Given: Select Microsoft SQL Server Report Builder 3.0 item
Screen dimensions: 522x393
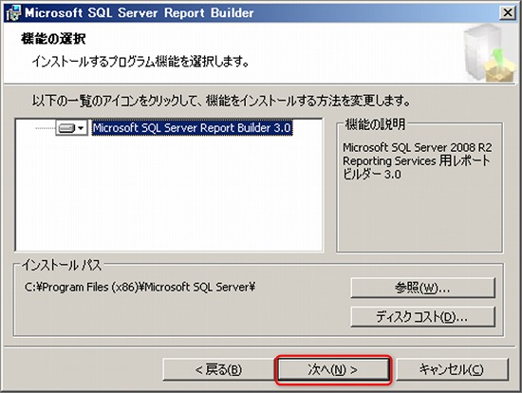Looking at the screenshot, I should point(192,128).
